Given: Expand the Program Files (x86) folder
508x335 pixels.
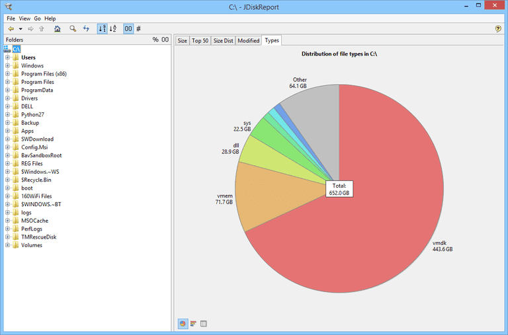Looking at the screenshot, I should click(7, 74).
